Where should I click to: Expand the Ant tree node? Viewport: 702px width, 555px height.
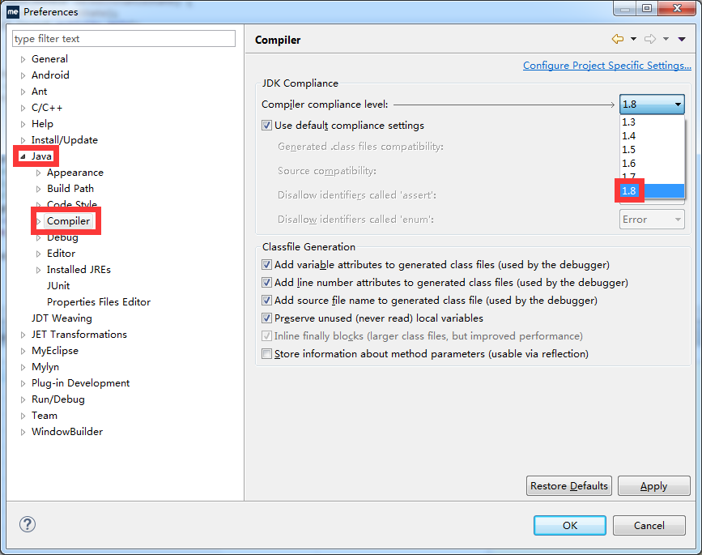23,92
